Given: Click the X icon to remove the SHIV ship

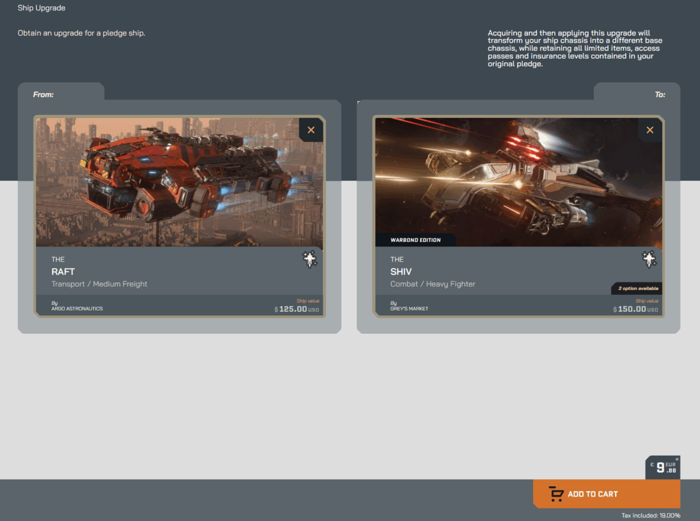Looking at the screenshot, I should (650, 130).
